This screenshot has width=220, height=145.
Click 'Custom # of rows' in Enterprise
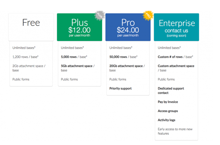coord(170,57)
